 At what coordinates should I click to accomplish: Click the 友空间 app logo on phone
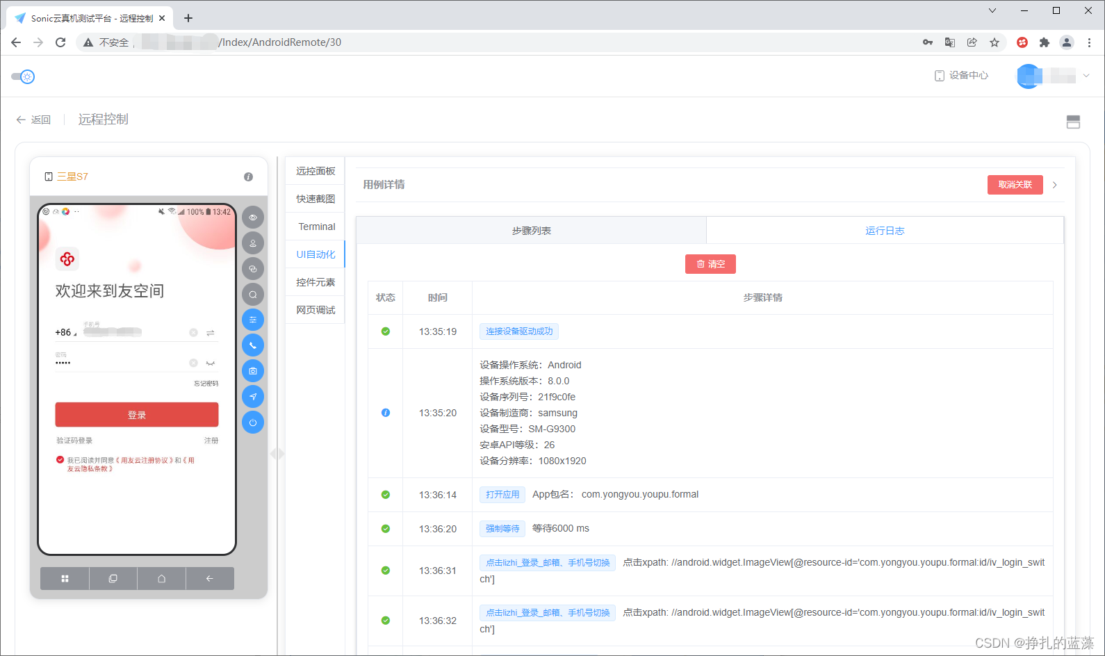point(67,259)
